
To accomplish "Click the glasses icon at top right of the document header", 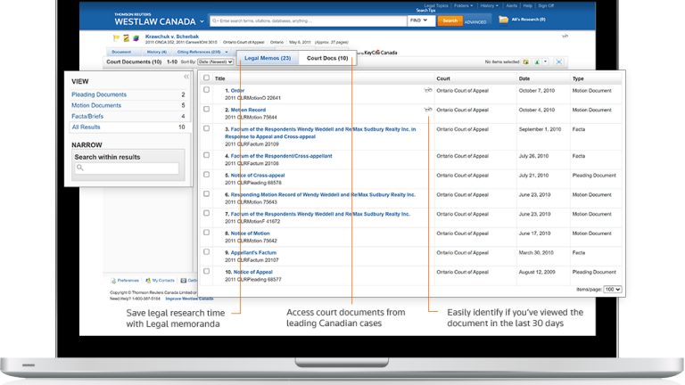I will (x=565, y=37).
